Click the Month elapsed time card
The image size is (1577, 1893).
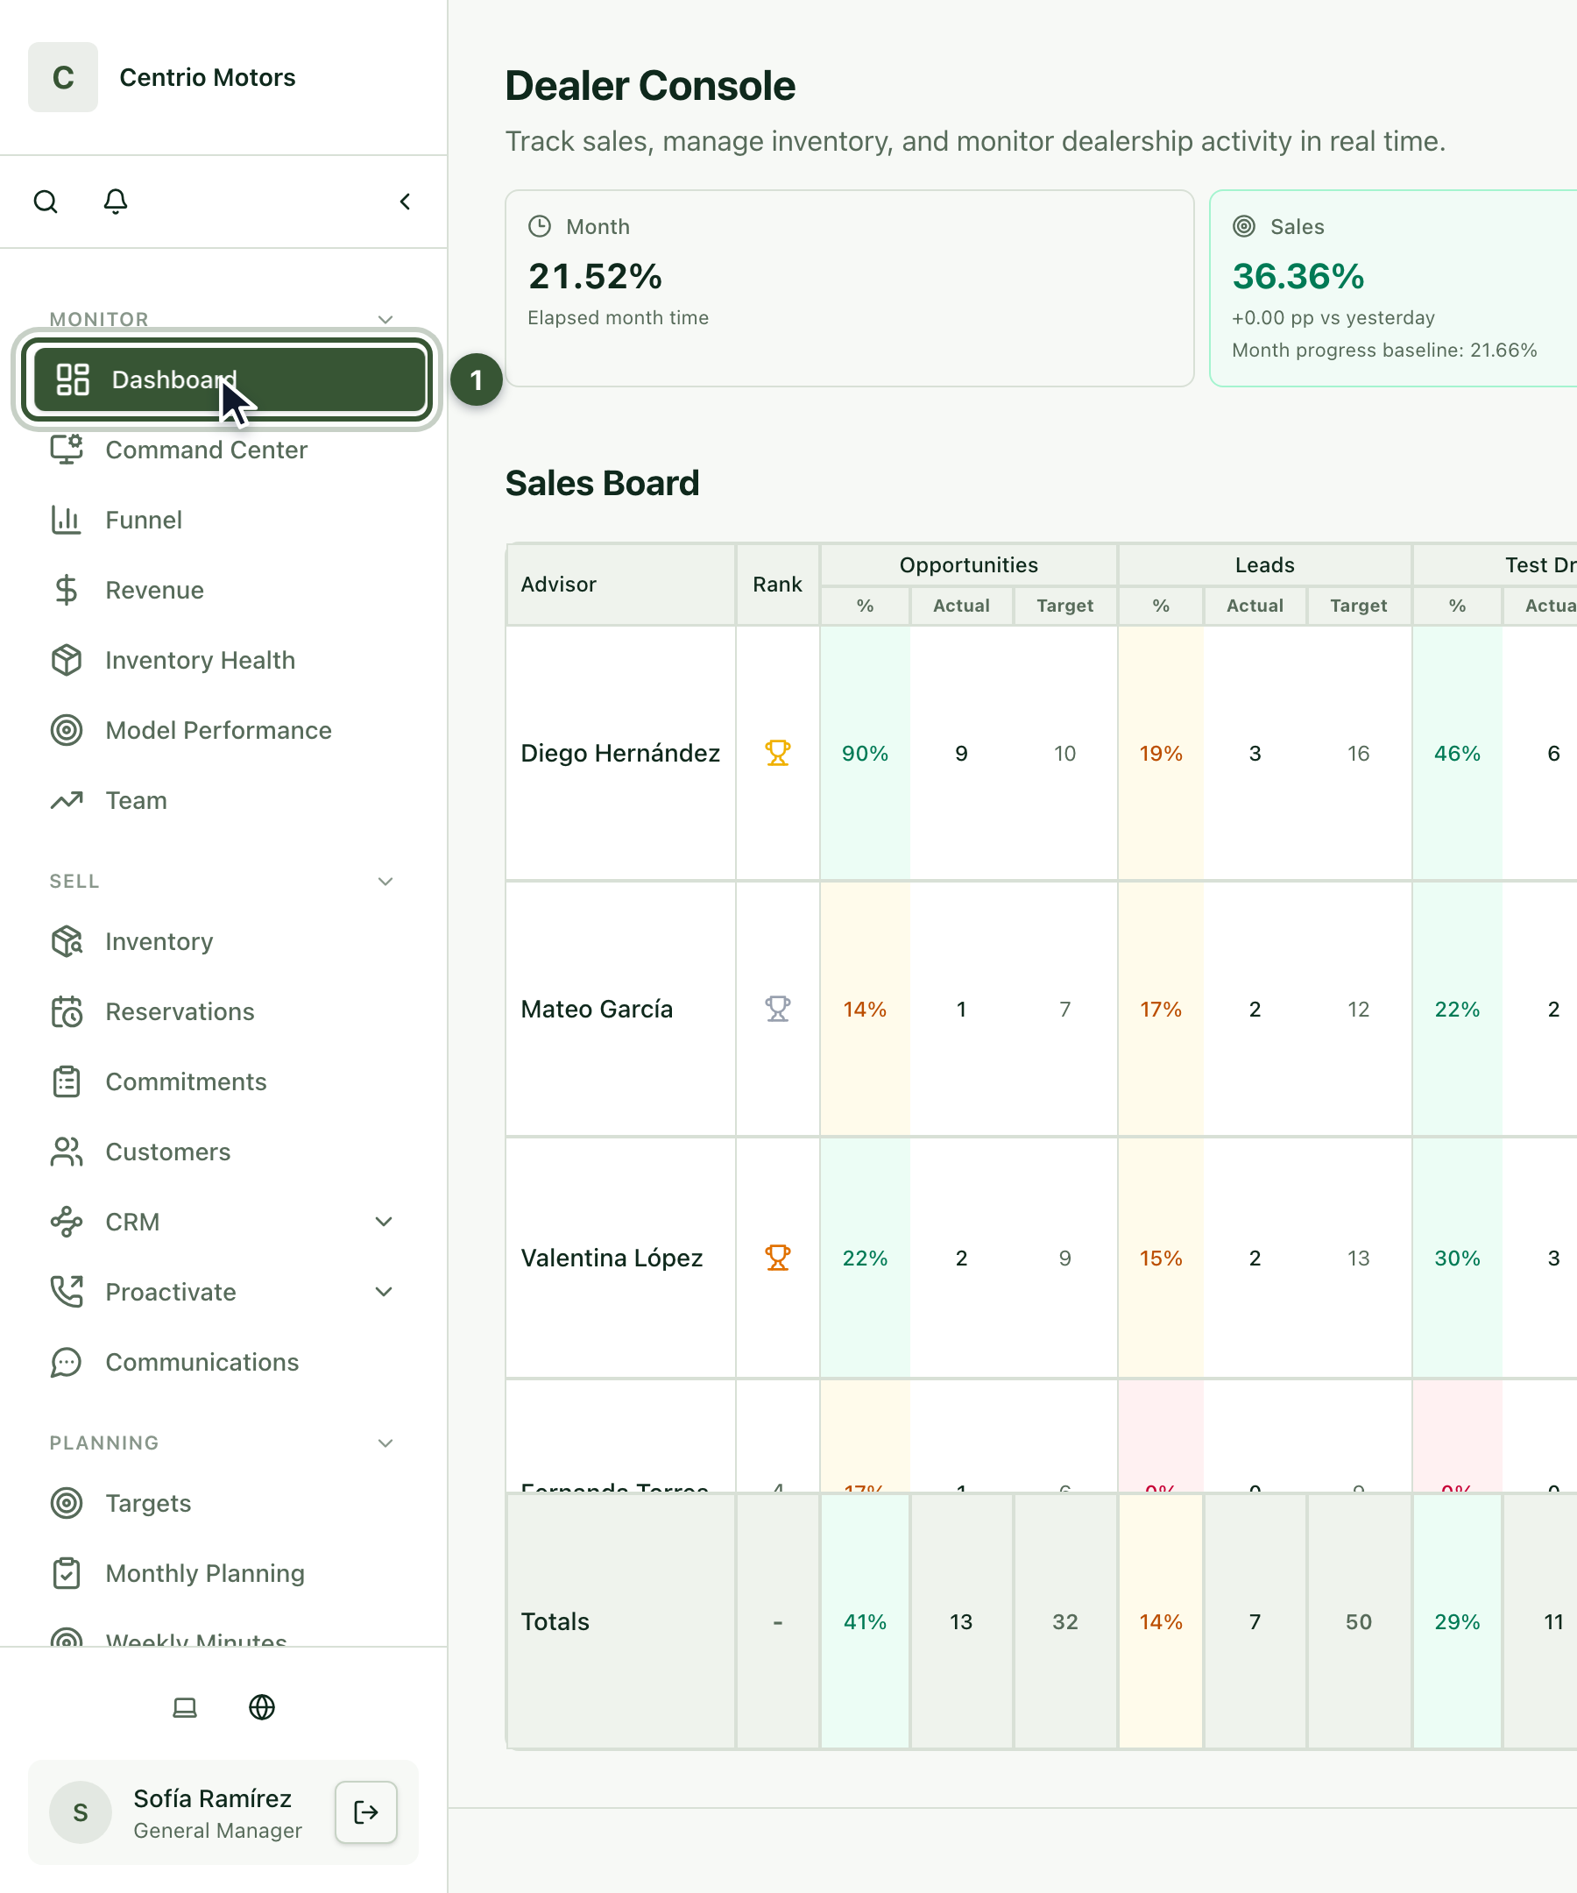coord(850,288)
